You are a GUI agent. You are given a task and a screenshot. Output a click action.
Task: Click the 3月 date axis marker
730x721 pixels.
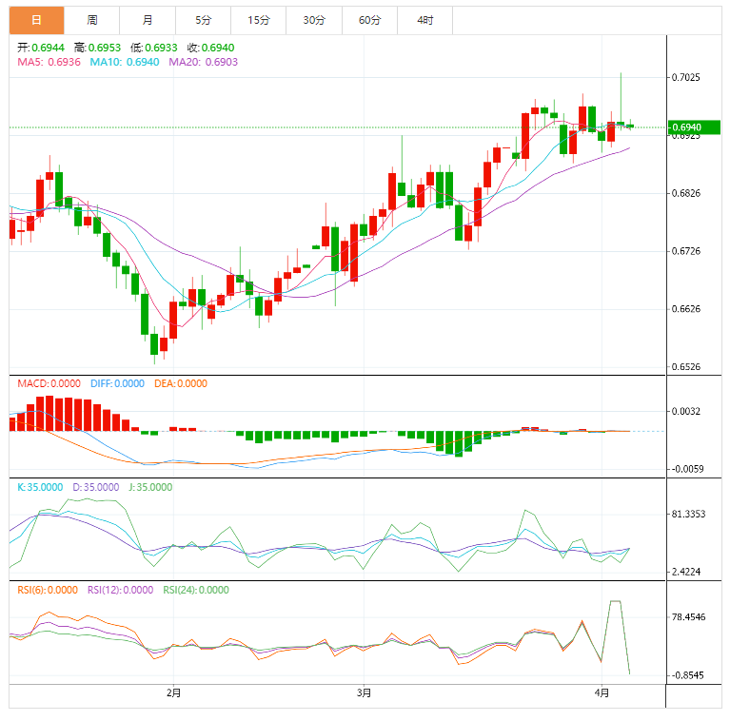[x=365, y=693]
